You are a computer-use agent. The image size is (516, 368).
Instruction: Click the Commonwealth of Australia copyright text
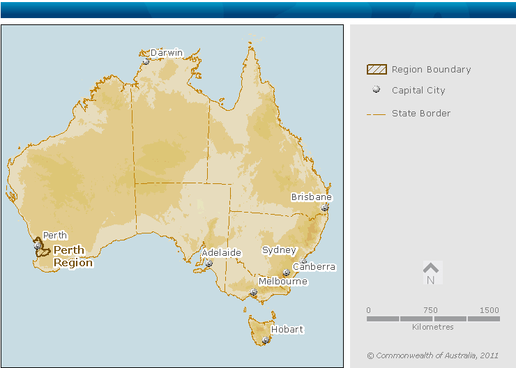[x=433, y=355]
